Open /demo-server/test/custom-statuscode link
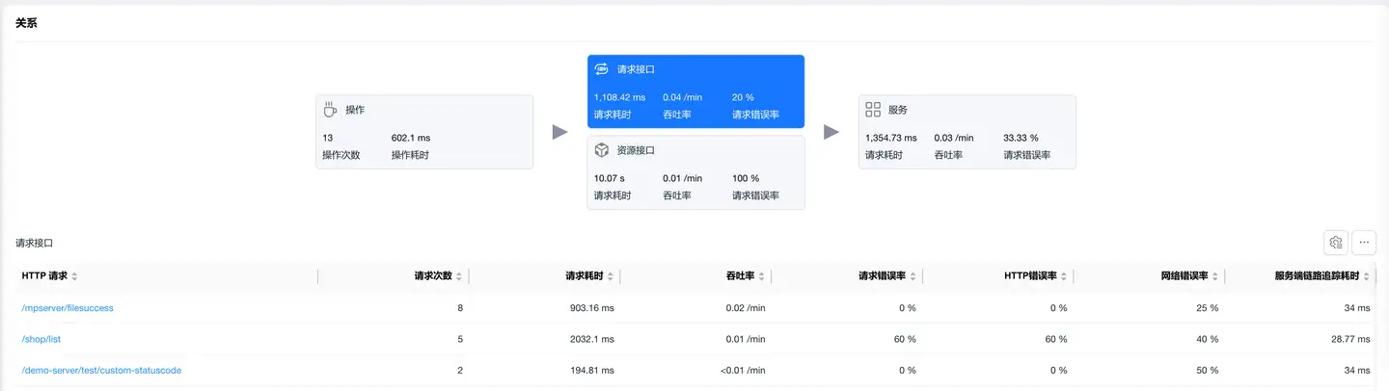This screenshot has height=391, width=1389. (101, 370)
